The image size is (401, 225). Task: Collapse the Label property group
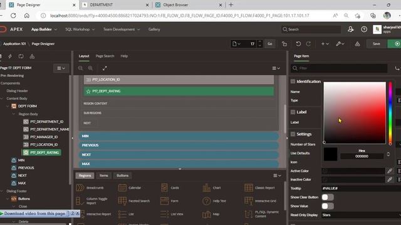(293, 112)
